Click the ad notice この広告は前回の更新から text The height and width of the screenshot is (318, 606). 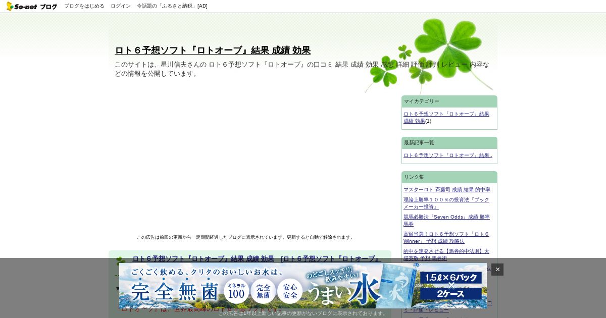click(246, 237)
